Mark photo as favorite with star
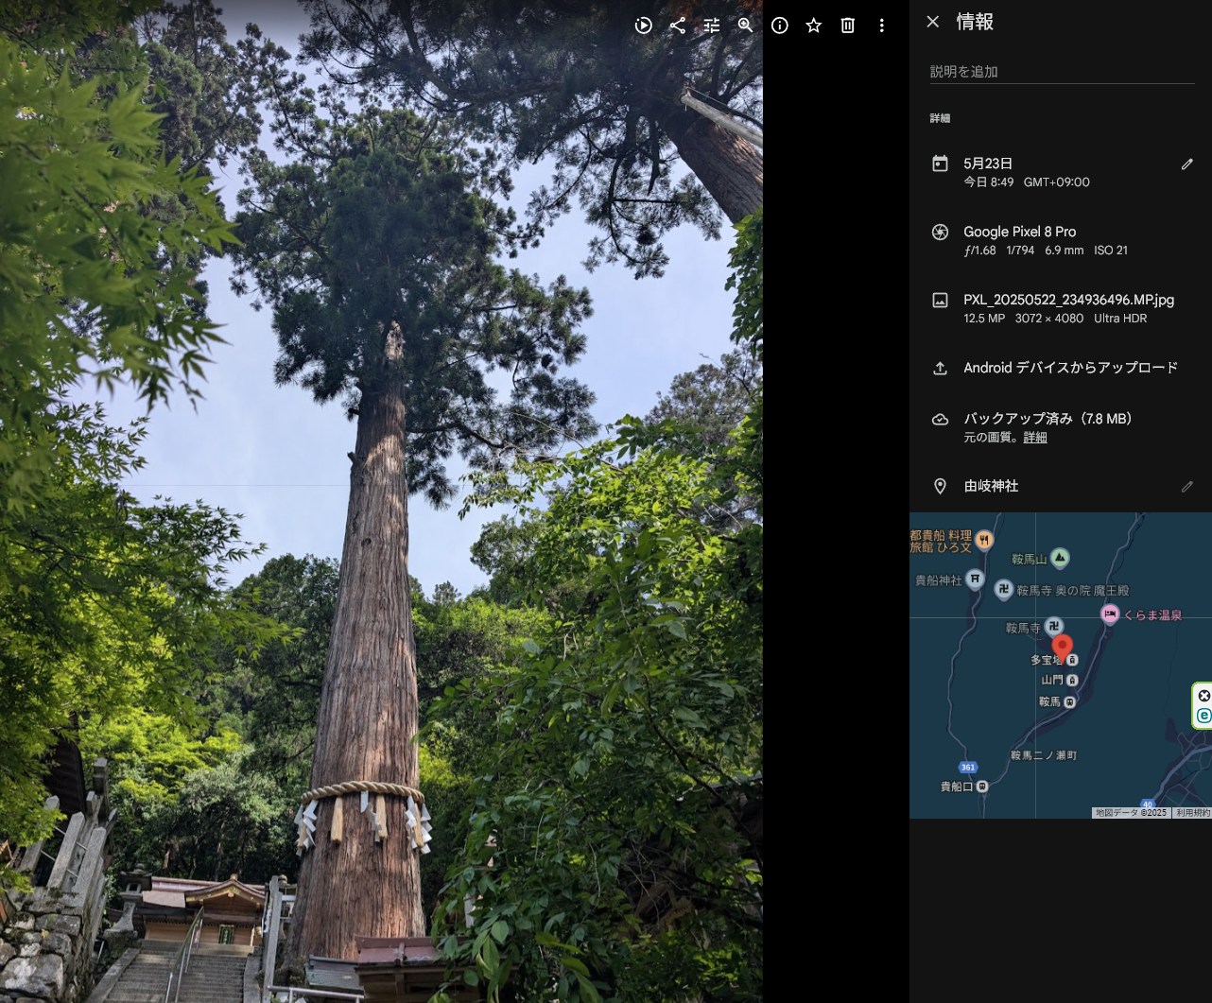 click(813, 26)
